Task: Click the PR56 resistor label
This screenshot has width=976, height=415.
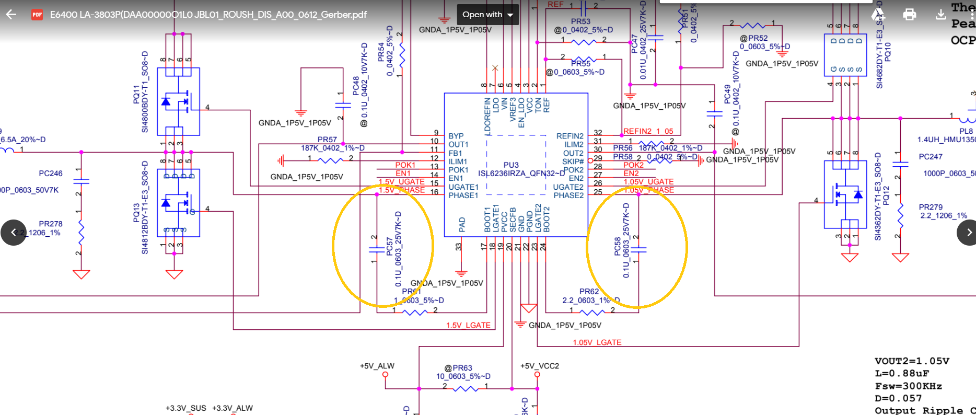Action: [623, 148]
